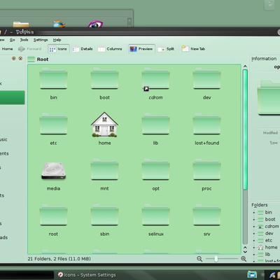Select the sbin folder
The width and height of the screenshot is (280, 280).
click(x=104, y=216)
